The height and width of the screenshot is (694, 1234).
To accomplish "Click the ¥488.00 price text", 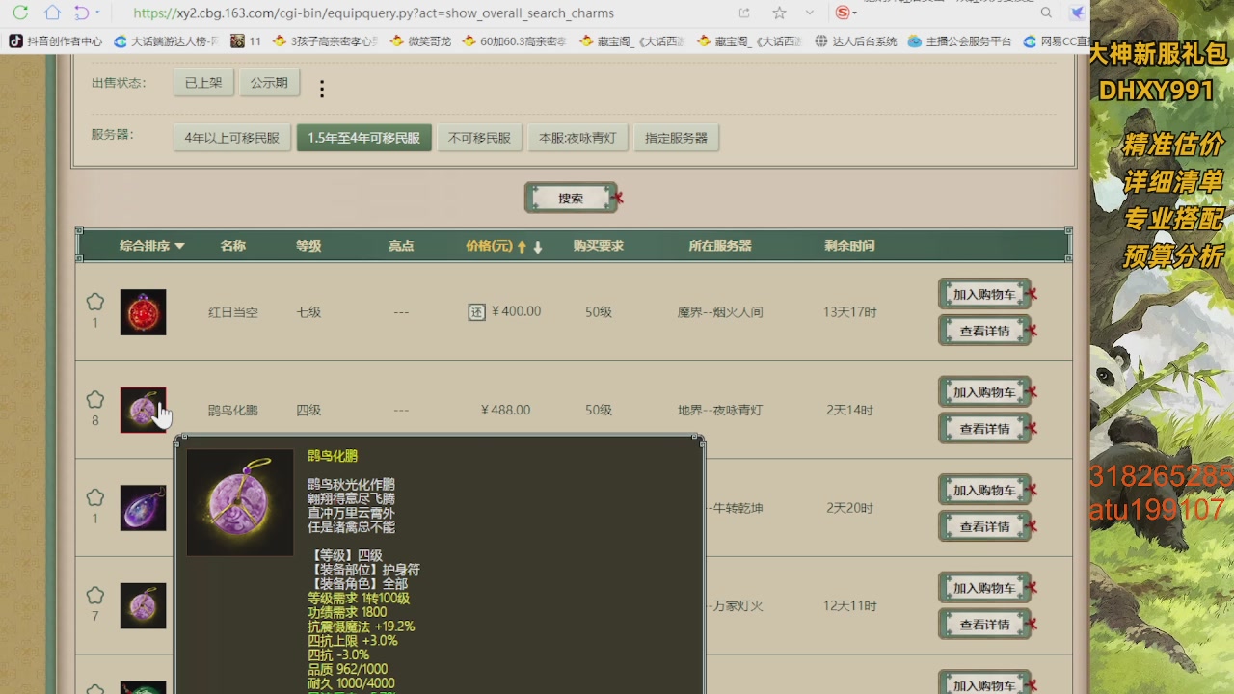I will click(505, 410).
